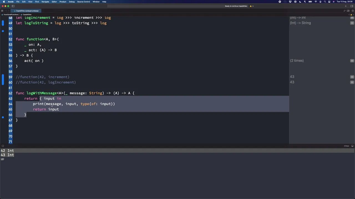Open the Debug menu
355x199 pixels.
72,2
